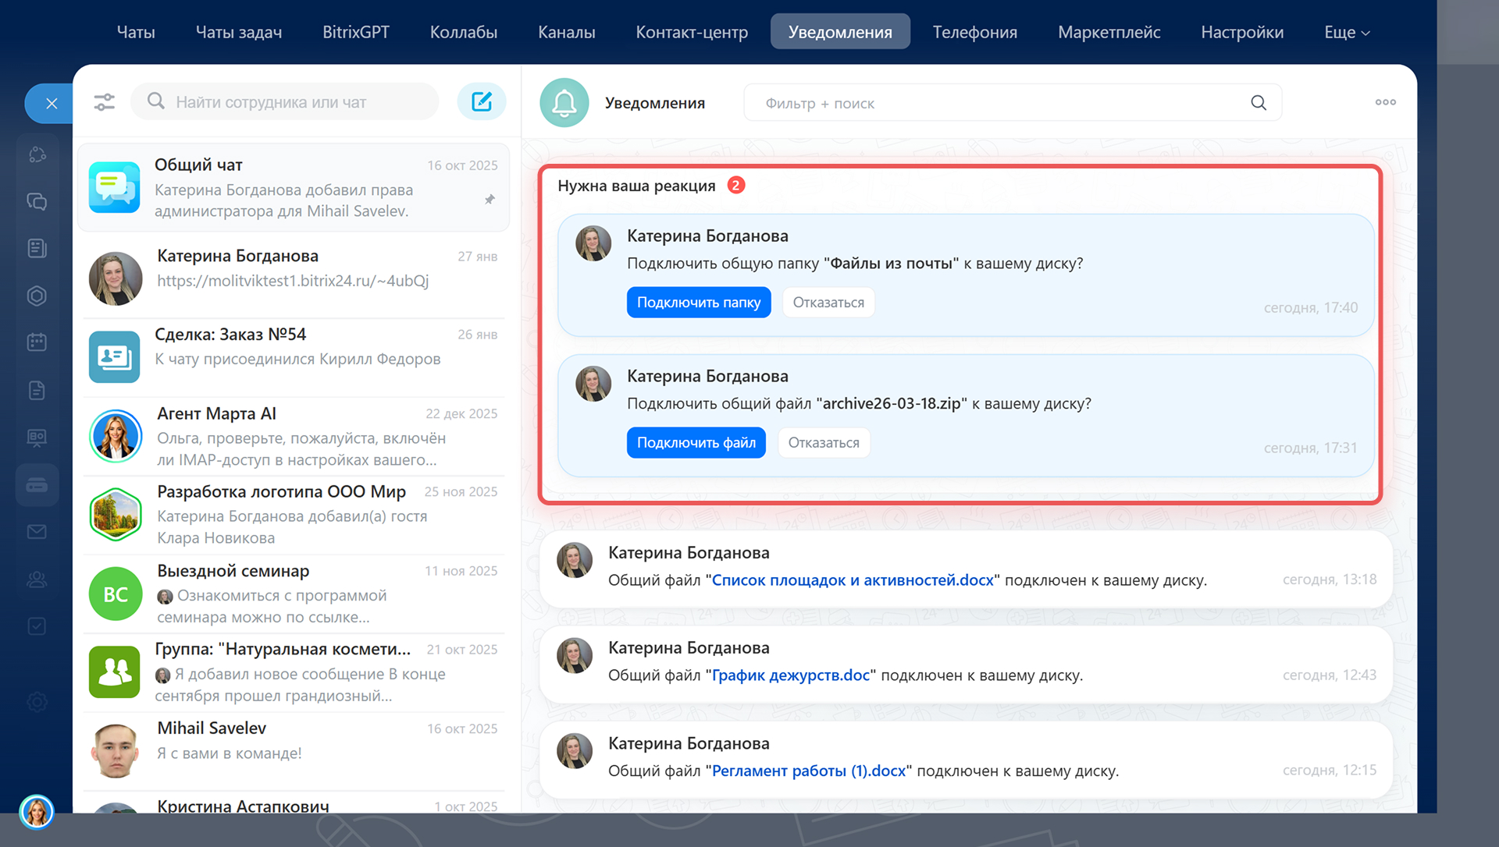Open the График дежурств.doc file link
The width and height of the screenshot is (1499, 847).
(790, 675)
